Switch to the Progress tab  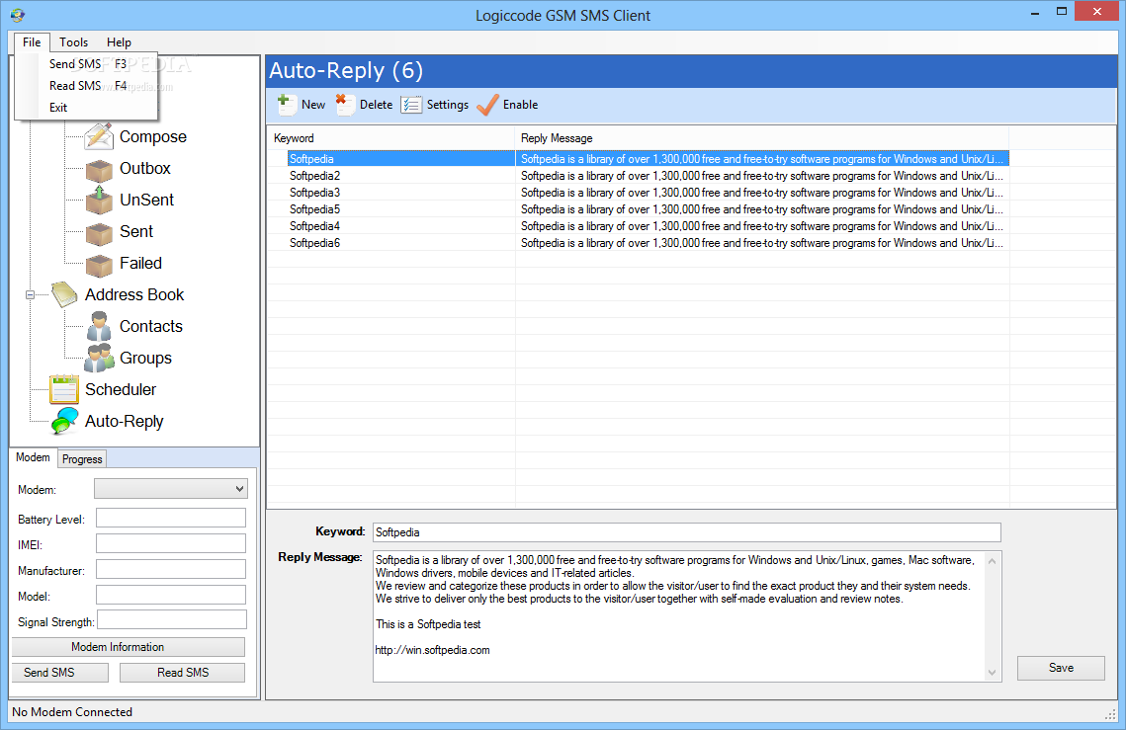click(x=82, y=459)
